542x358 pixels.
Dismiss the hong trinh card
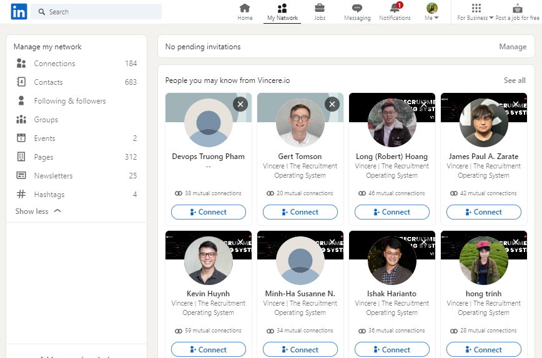point(515,242)
